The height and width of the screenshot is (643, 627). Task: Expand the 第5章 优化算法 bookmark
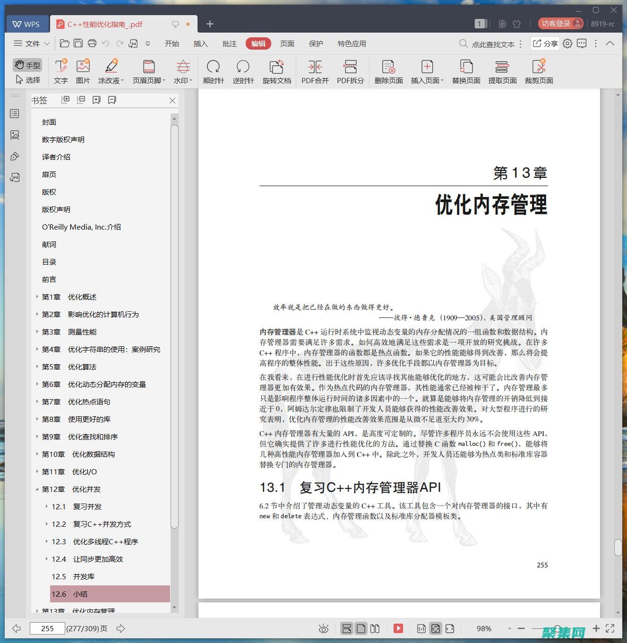[x=37, y=367]
